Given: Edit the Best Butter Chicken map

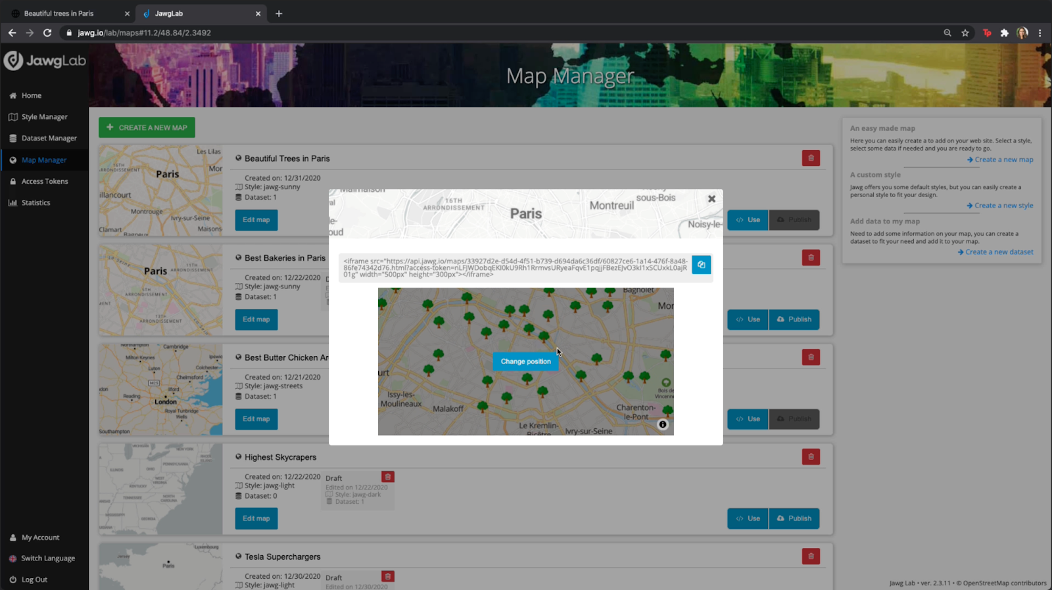Looking at the screenshot, I should (256, 419).
